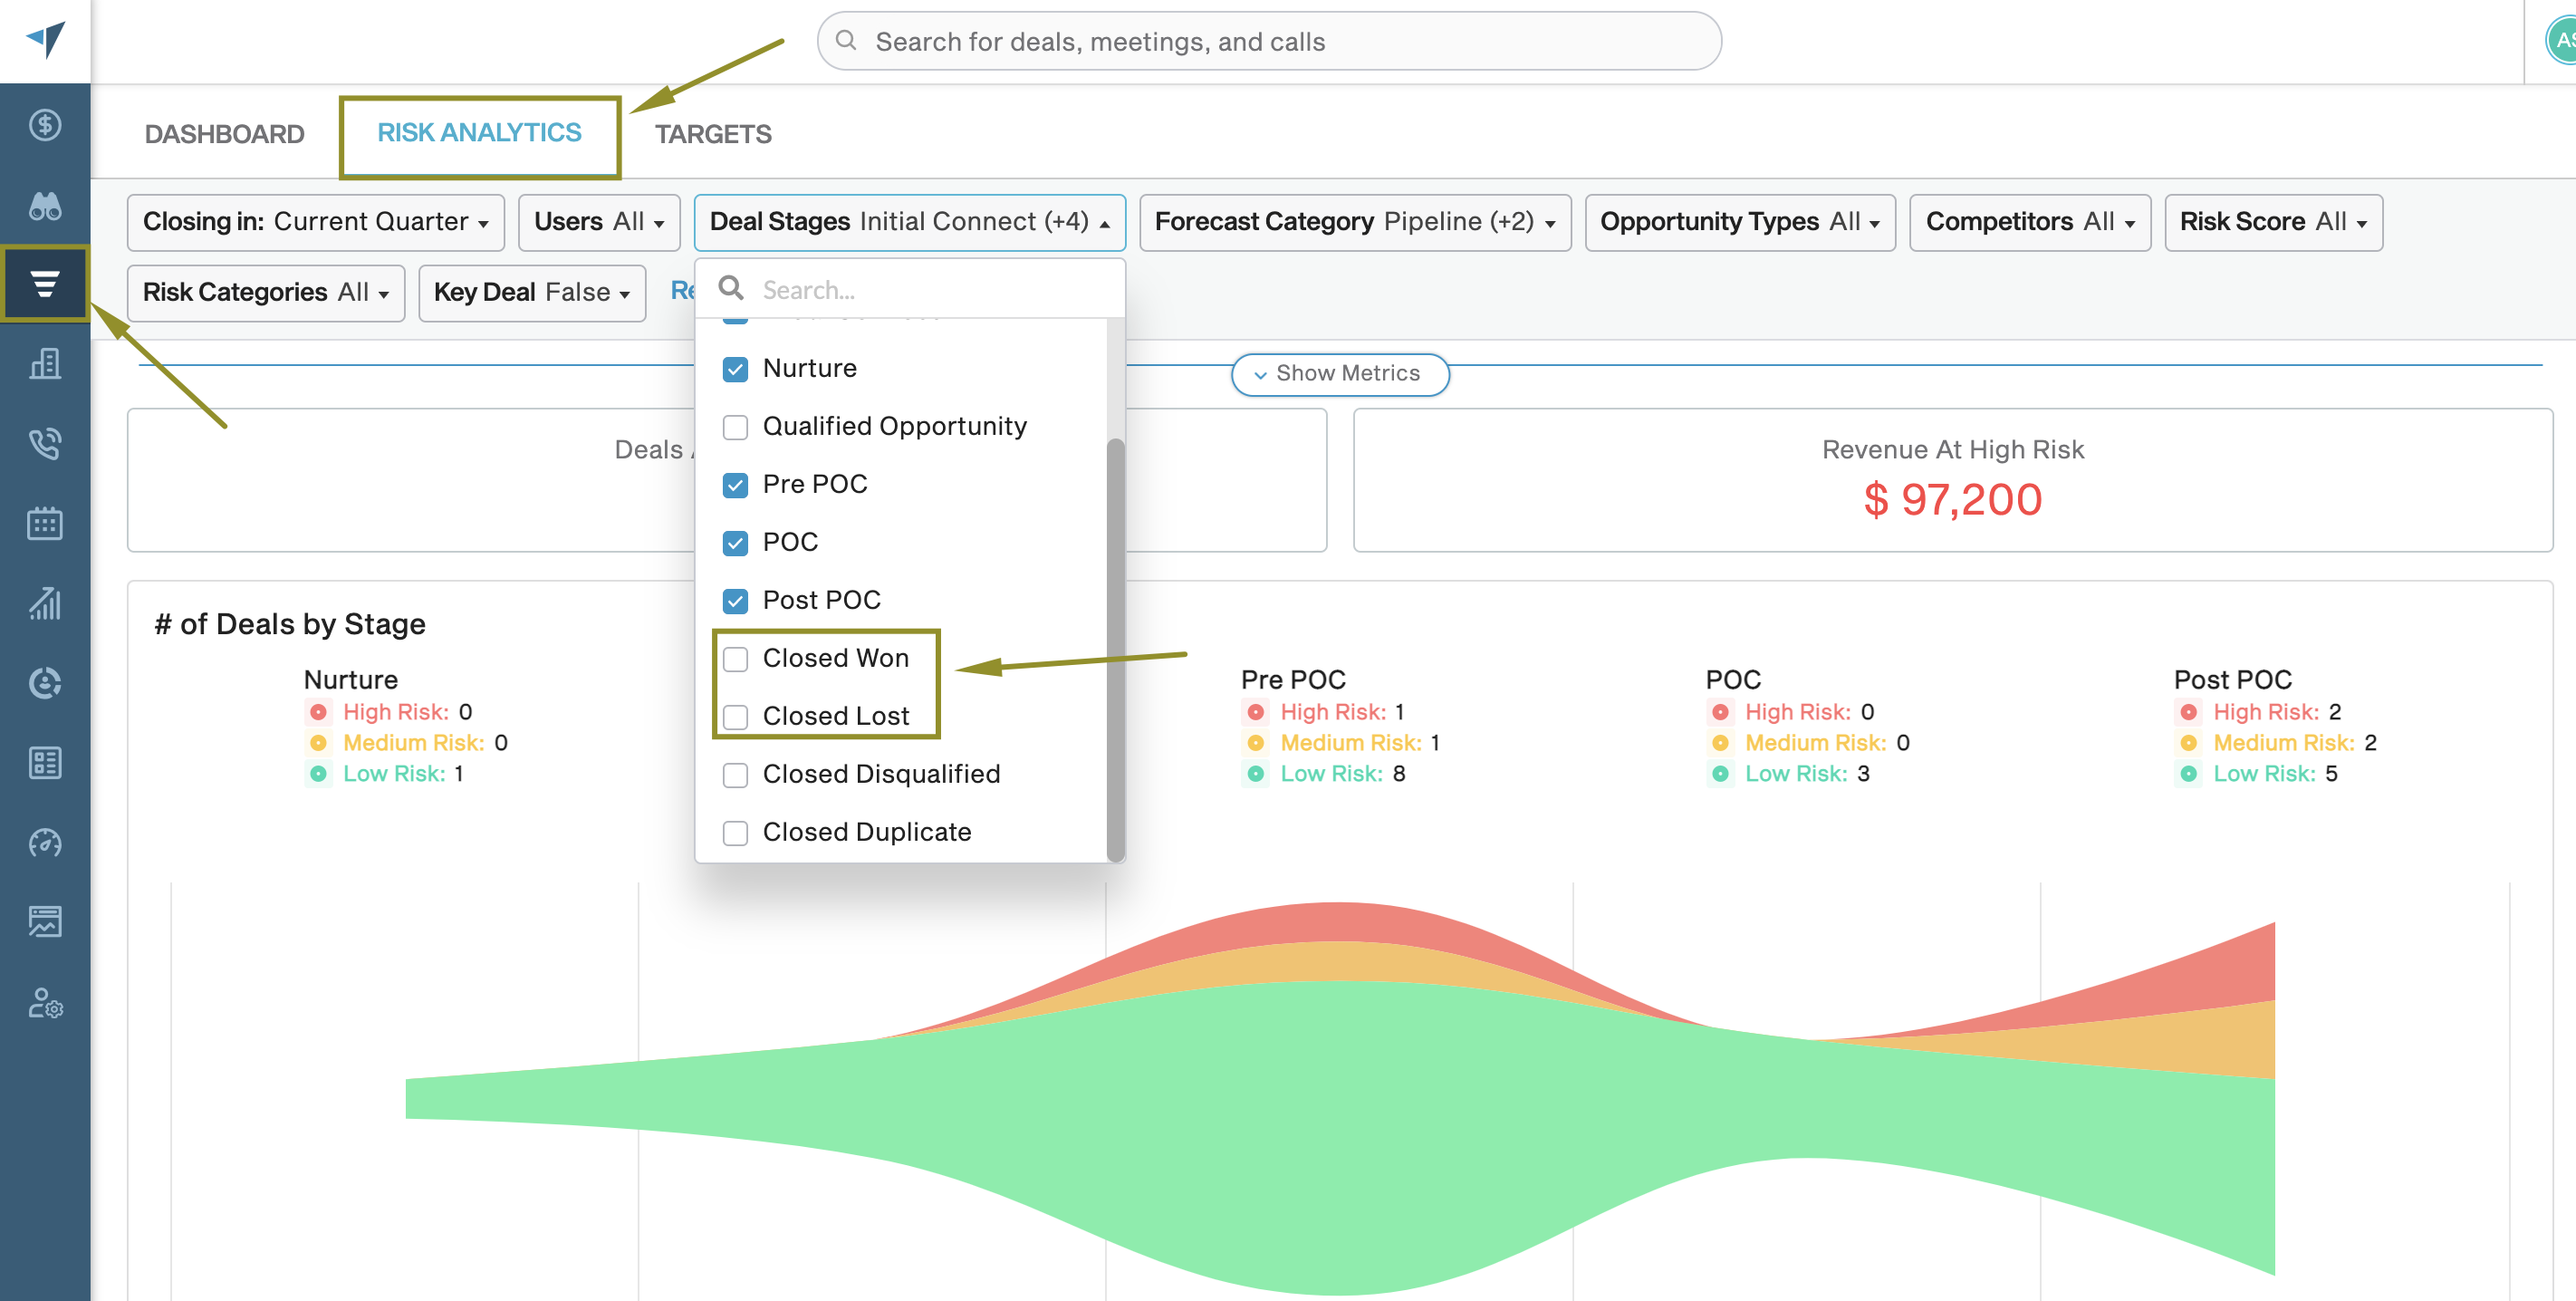
Task: Open the funnel pipeline sidebar icon
Action: (45, 284)
